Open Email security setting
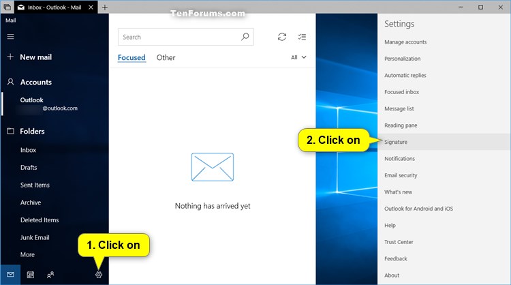 coord(444,175)
